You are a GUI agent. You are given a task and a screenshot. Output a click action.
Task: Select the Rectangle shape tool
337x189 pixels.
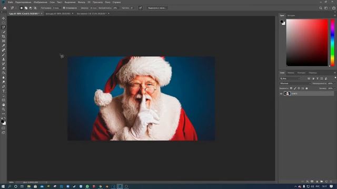[4, 100]
